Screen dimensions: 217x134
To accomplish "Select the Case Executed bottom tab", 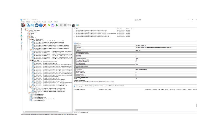I will [84, 112].
